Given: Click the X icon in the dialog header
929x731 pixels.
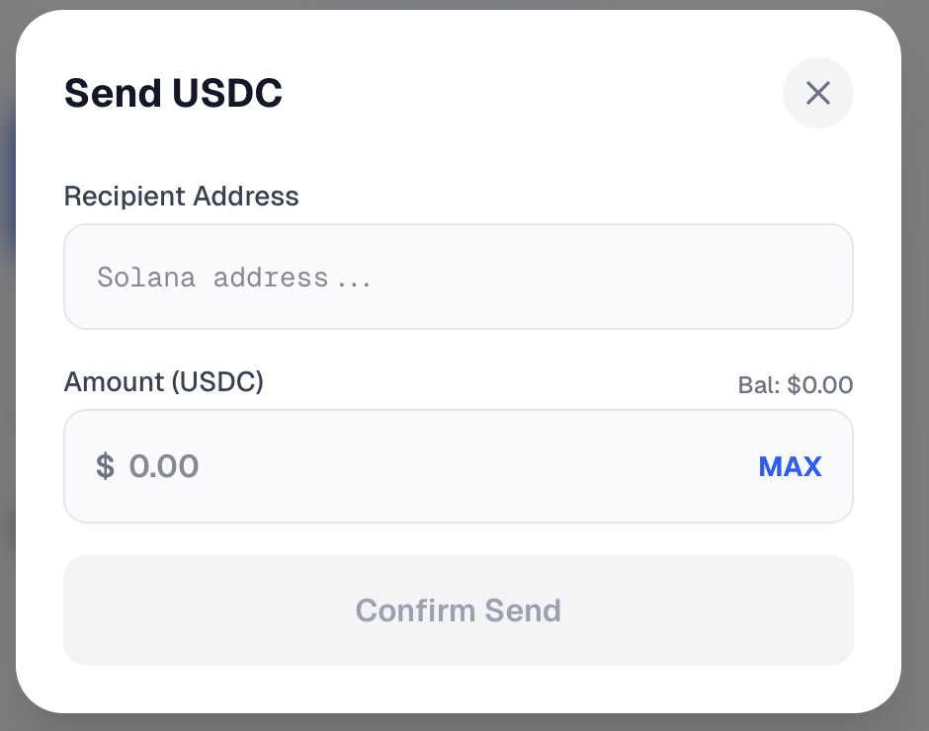Looking at the screenshot, I should pos(817,93).
